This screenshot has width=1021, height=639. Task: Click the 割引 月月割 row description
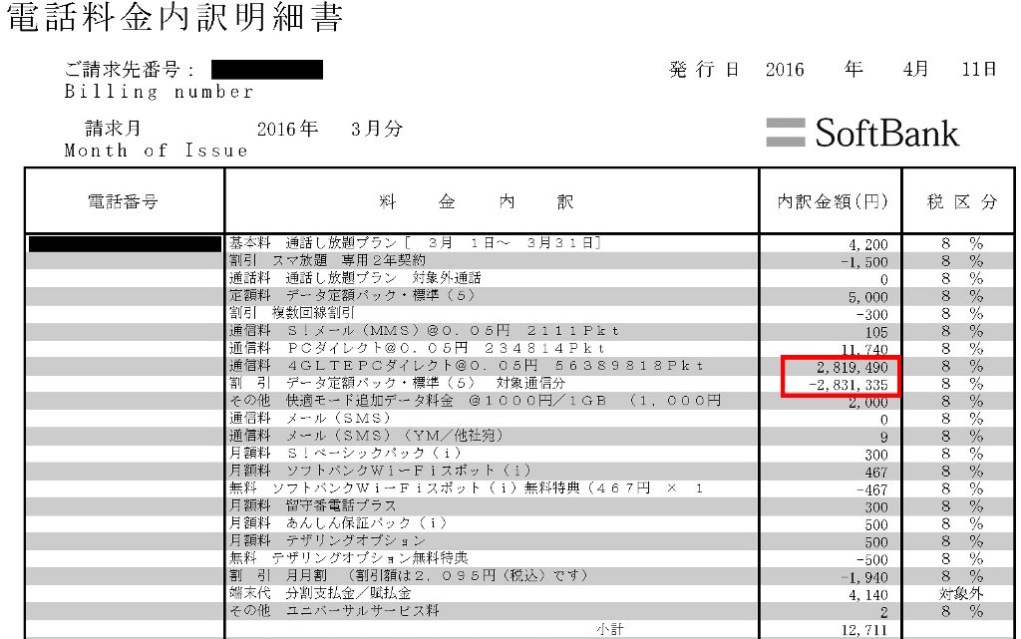(x=408, y=576)
